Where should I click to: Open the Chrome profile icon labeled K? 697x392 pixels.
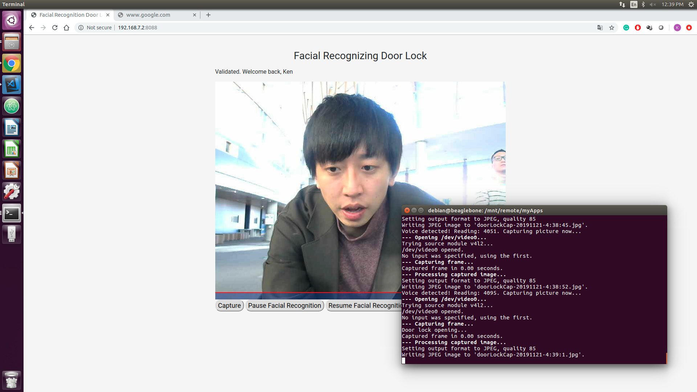[x=677, y=28]
